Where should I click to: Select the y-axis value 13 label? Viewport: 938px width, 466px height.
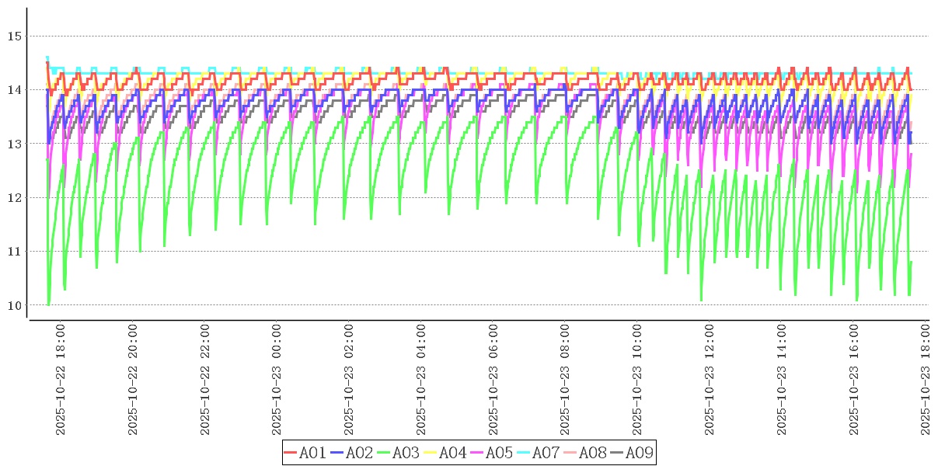tap(14, 144)
